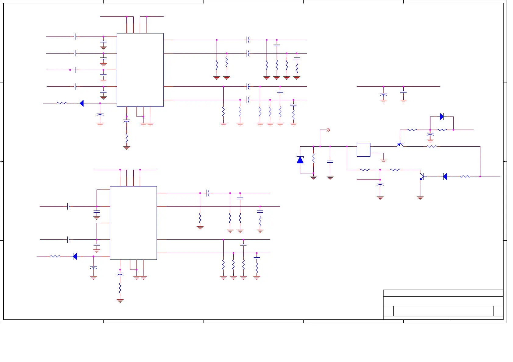The height and width of the screenshot is (362, 513).
Task: Select the off-page connector double-arrow symbol
Action: pos(328,130)
